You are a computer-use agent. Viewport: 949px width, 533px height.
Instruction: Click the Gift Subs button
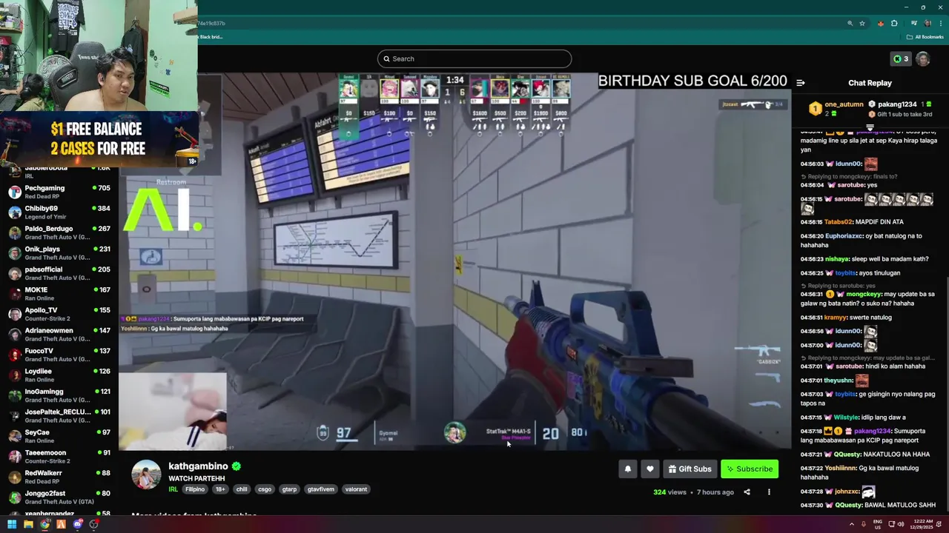[x=690, y=469]
